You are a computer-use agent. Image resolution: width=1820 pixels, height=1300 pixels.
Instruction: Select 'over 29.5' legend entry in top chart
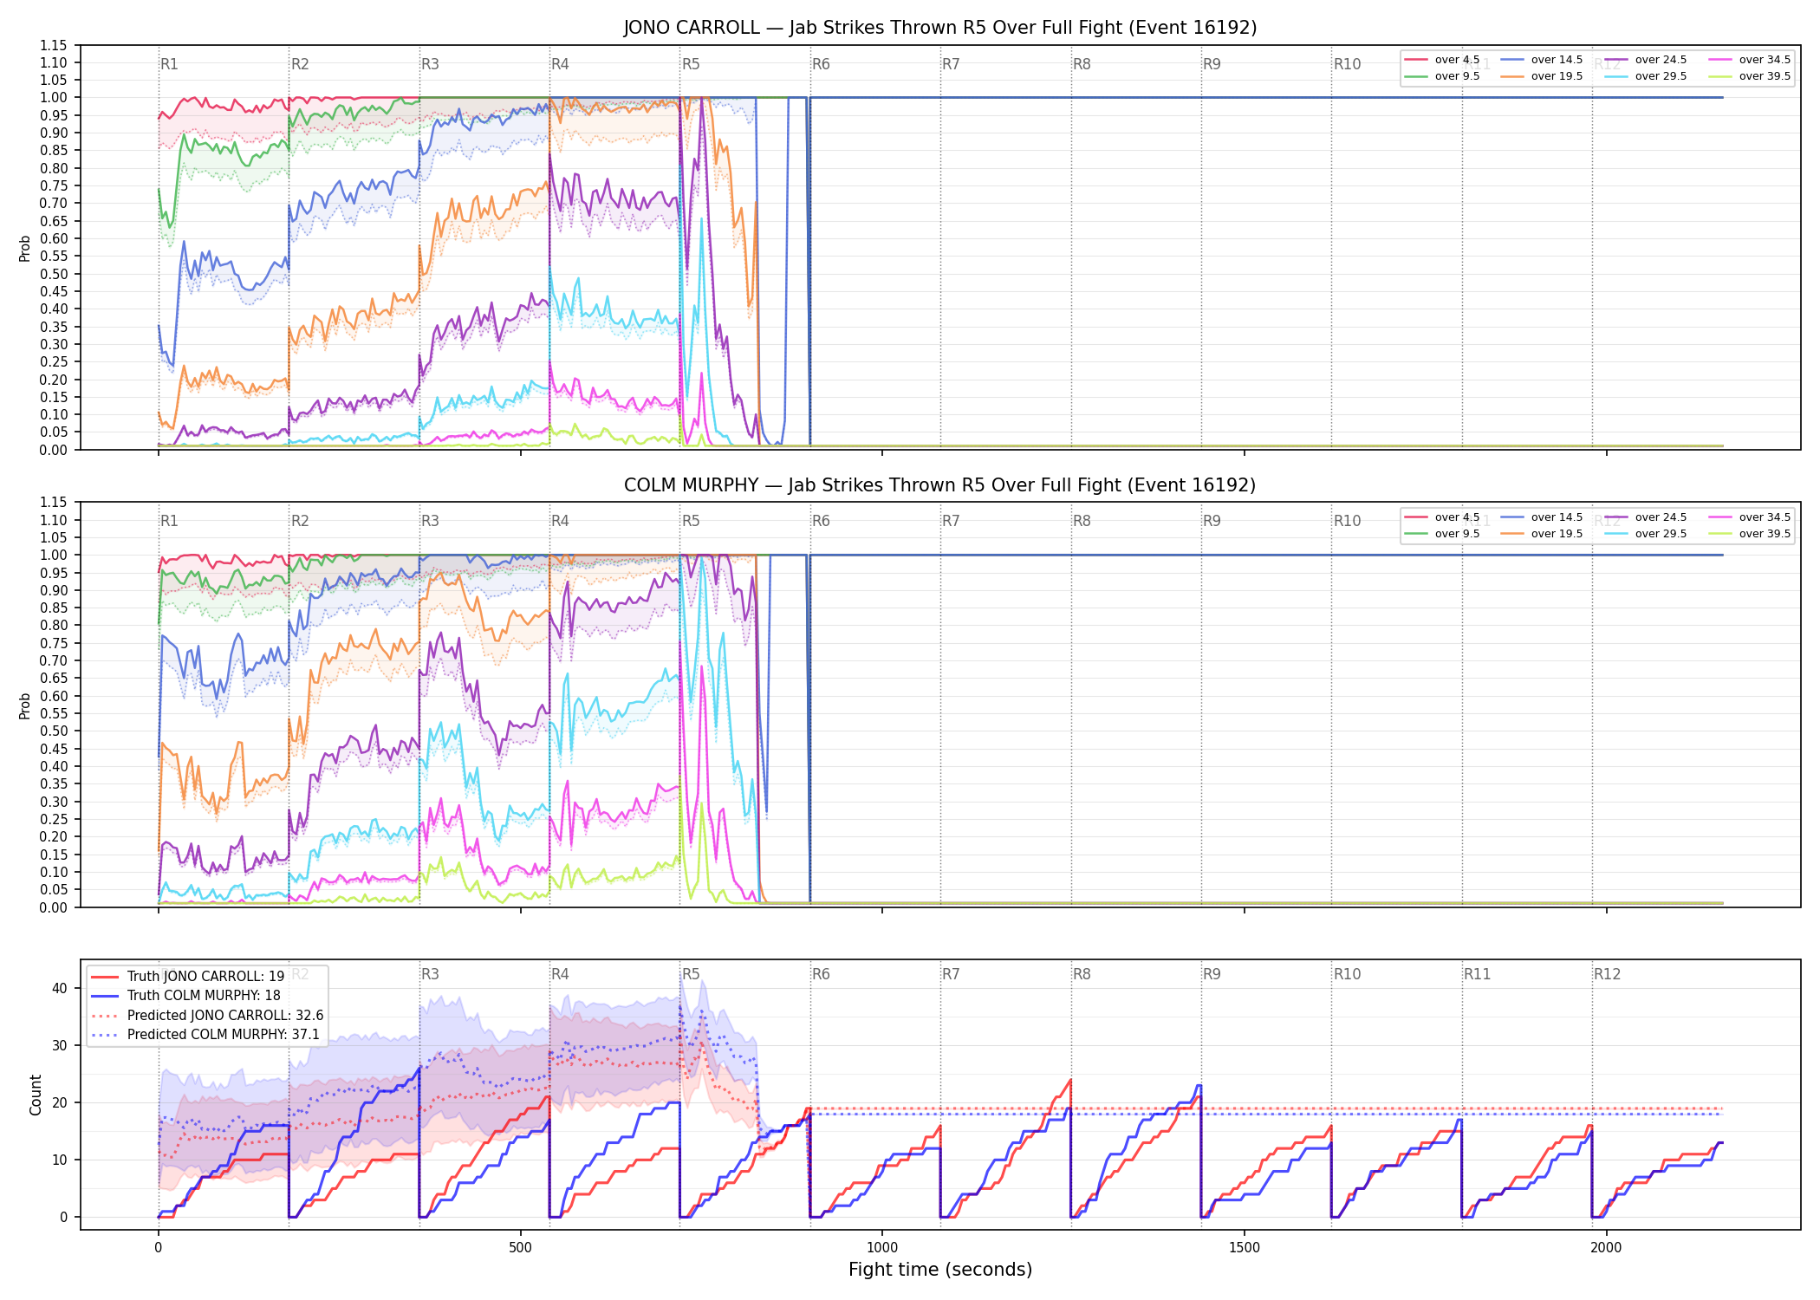coord(1646,76)
